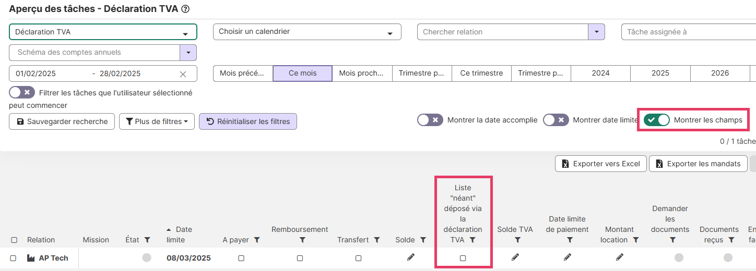This screenshot has width=756, height=271.
Task: Switch to the 2025 period tab
Action: (x=660, y=73)
